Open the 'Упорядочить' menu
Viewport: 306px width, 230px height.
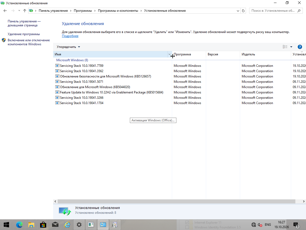(x=68, y=47)
